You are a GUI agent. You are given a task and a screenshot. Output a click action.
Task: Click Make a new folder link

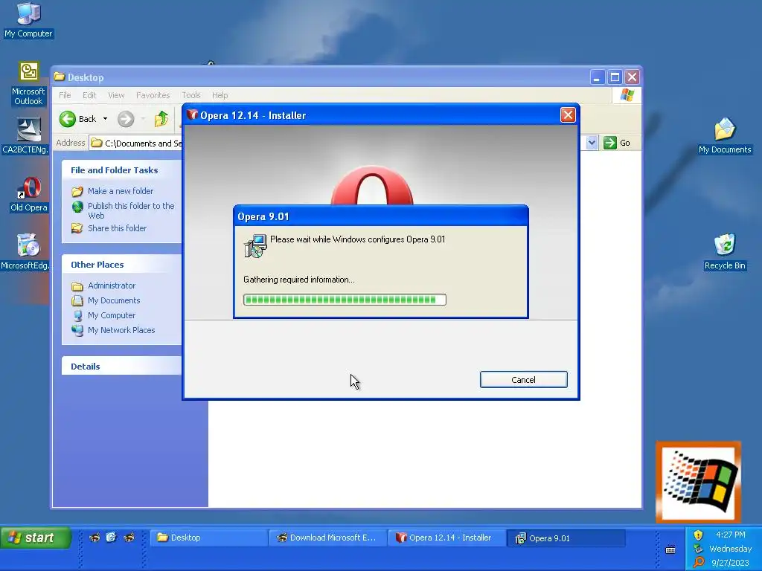(121, 191)
